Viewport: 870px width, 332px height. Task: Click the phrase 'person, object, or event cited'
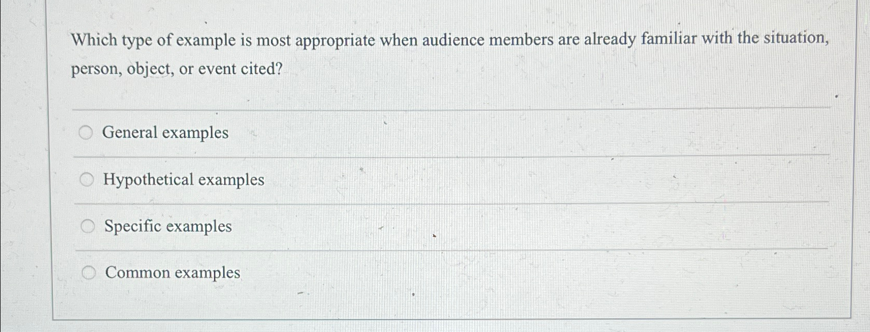176,69
